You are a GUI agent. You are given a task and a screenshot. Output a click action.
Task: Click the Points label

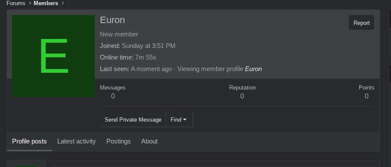(366, 88)
